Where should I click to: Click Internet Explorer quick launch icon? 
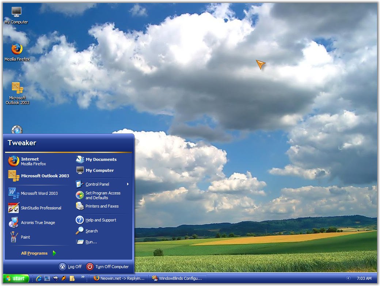tap(38, 278)
